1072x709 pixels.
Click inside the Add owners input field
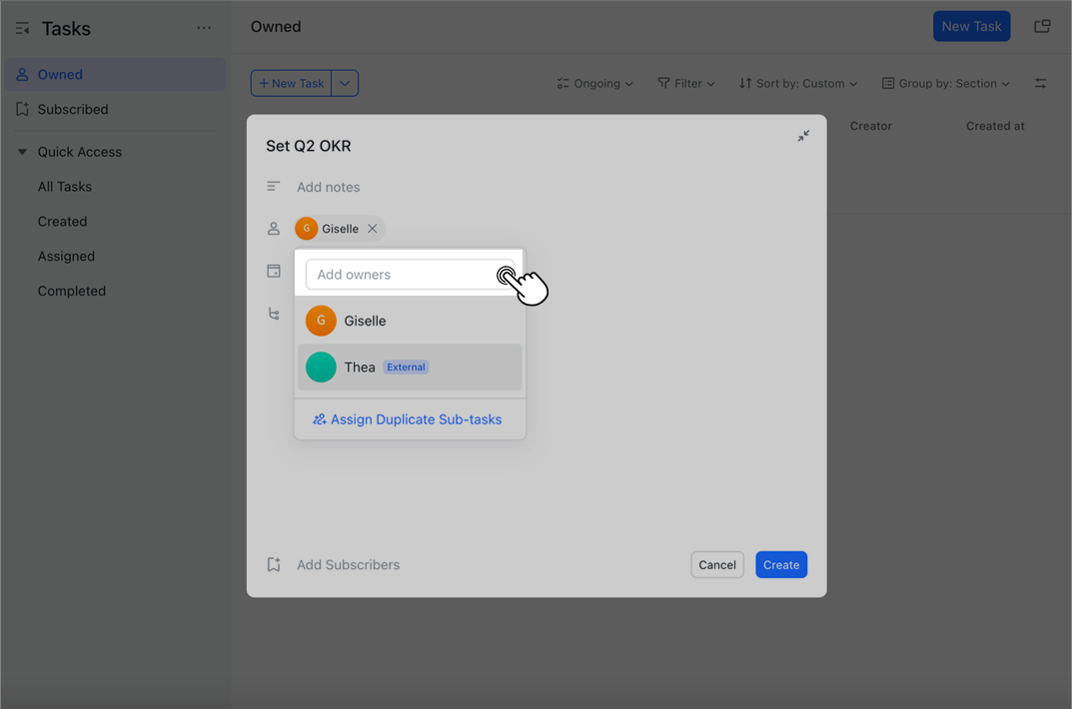[x=400, y=274]
